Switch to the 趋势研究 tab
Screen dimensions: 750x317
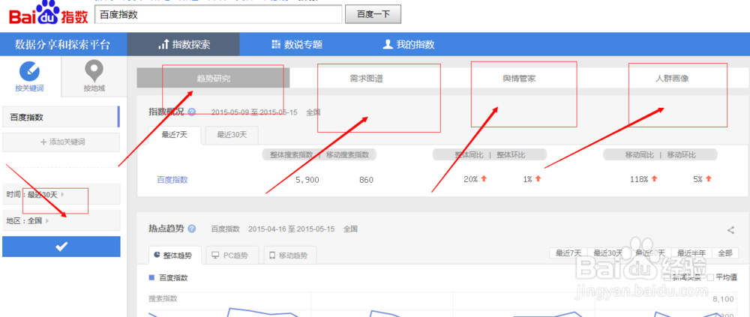pyautogui.click(x=213, y=79)
